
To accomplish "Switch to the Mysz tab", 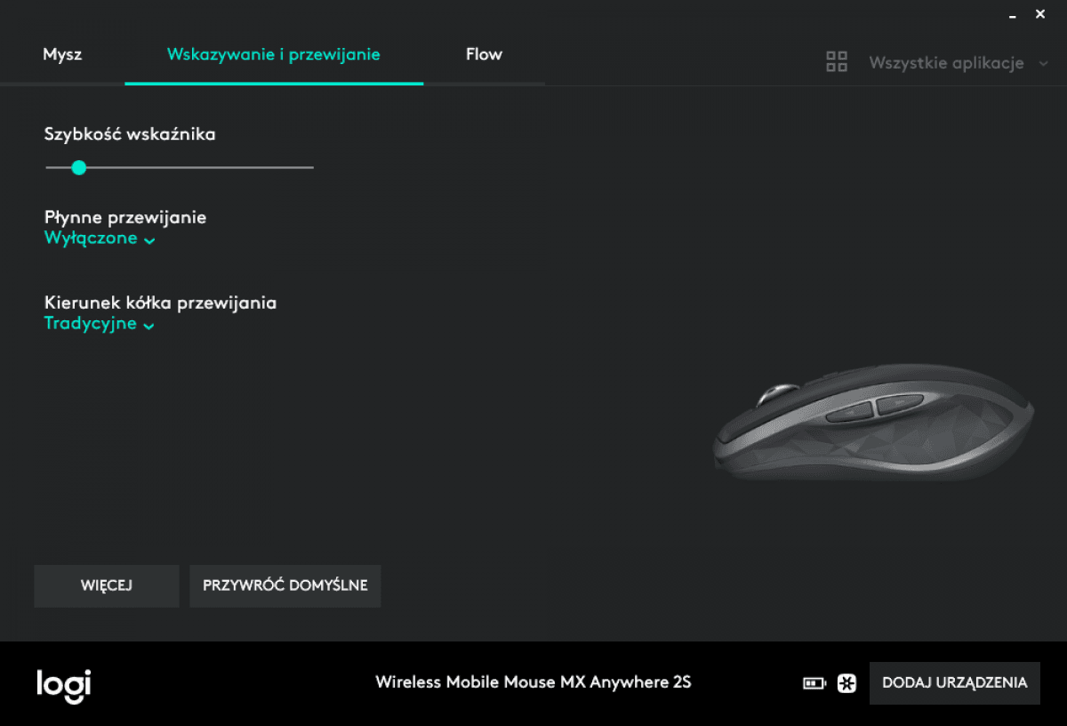I will (x=62, y=54).
